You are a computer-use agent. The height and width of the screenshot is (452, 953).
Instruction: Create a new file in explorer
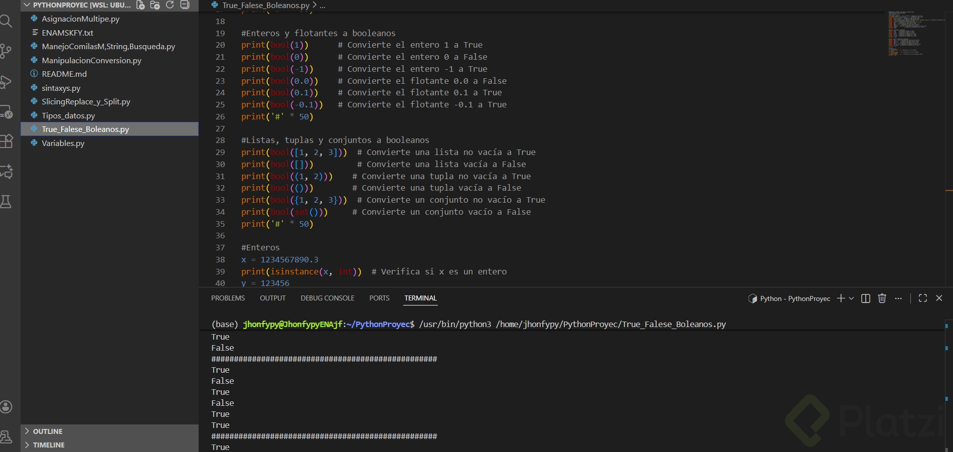(140, 5)
